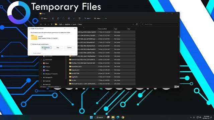Click Cancel in the Folder Access Denied dialog

coord(69,47)
